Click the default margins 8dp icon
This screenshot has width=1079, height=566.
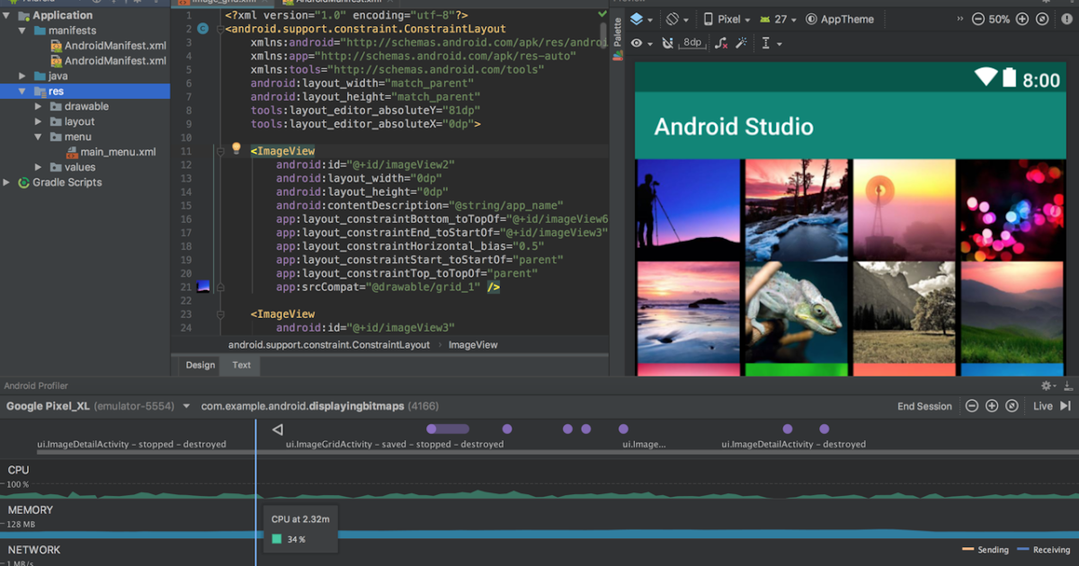(691, 42)
